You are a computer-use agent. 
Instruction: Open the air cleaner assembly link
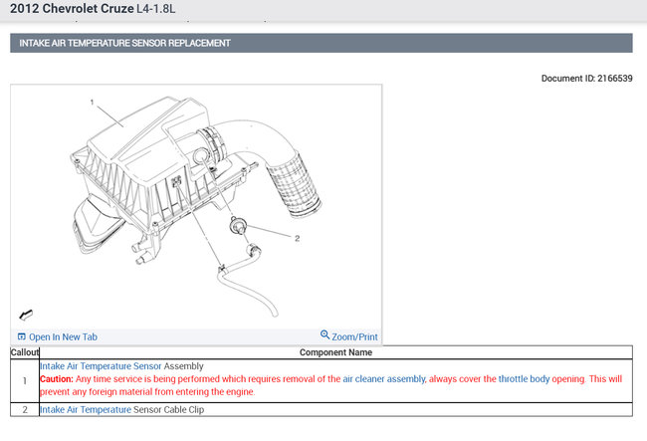[x=384, y=379]
